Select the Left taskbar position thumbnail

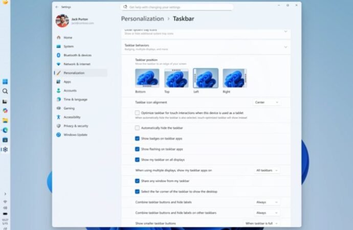coord(206,78)
